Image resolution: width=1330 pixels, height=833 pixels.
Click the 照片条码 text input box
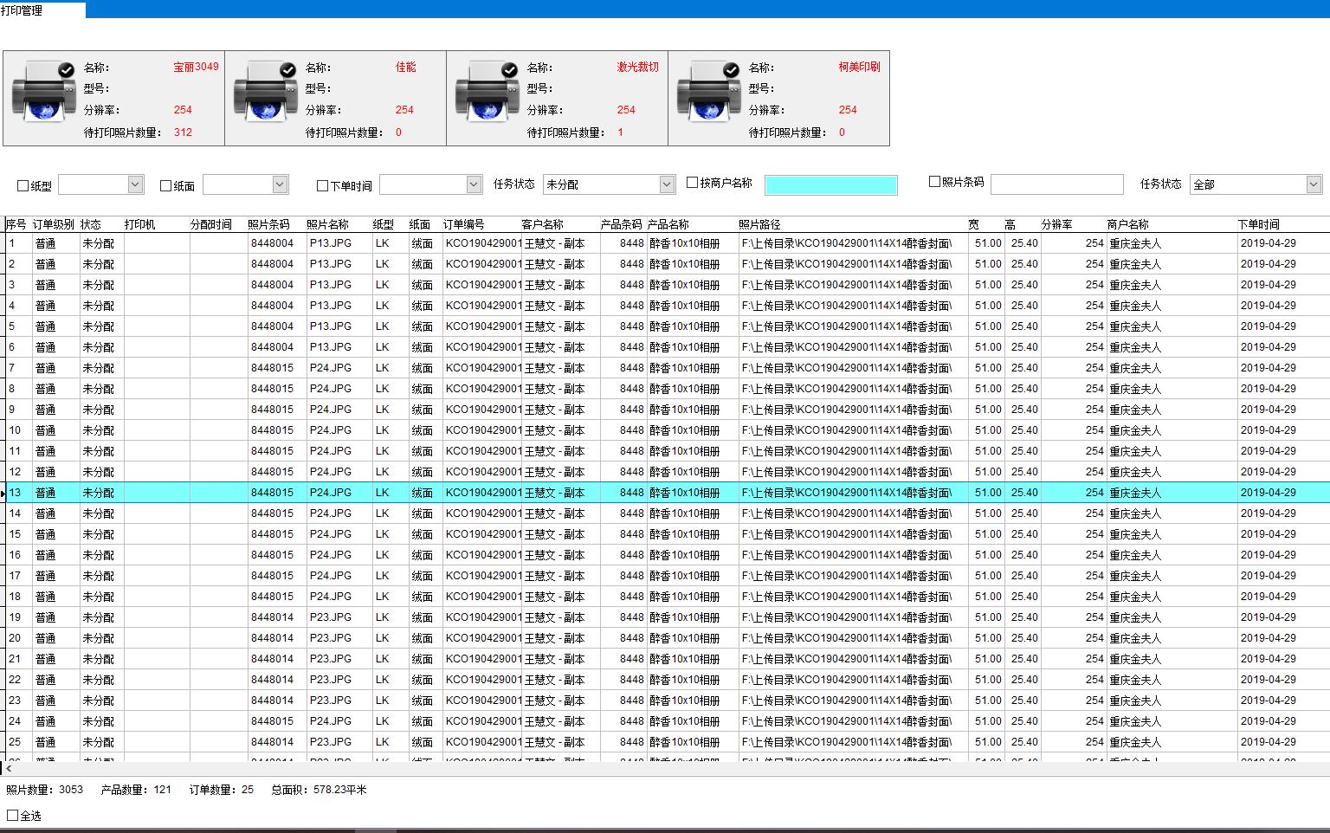(x=1056, y=184)
